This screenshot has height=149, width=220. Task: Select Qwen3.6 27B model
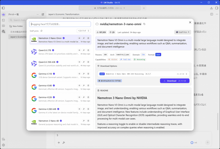(60, 52)
